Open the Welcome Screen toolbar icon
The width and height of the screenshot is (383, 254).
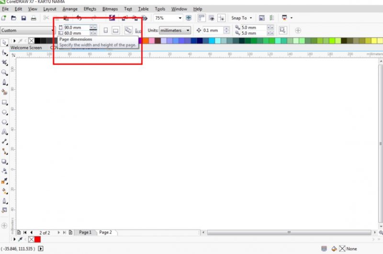[261, 18]
